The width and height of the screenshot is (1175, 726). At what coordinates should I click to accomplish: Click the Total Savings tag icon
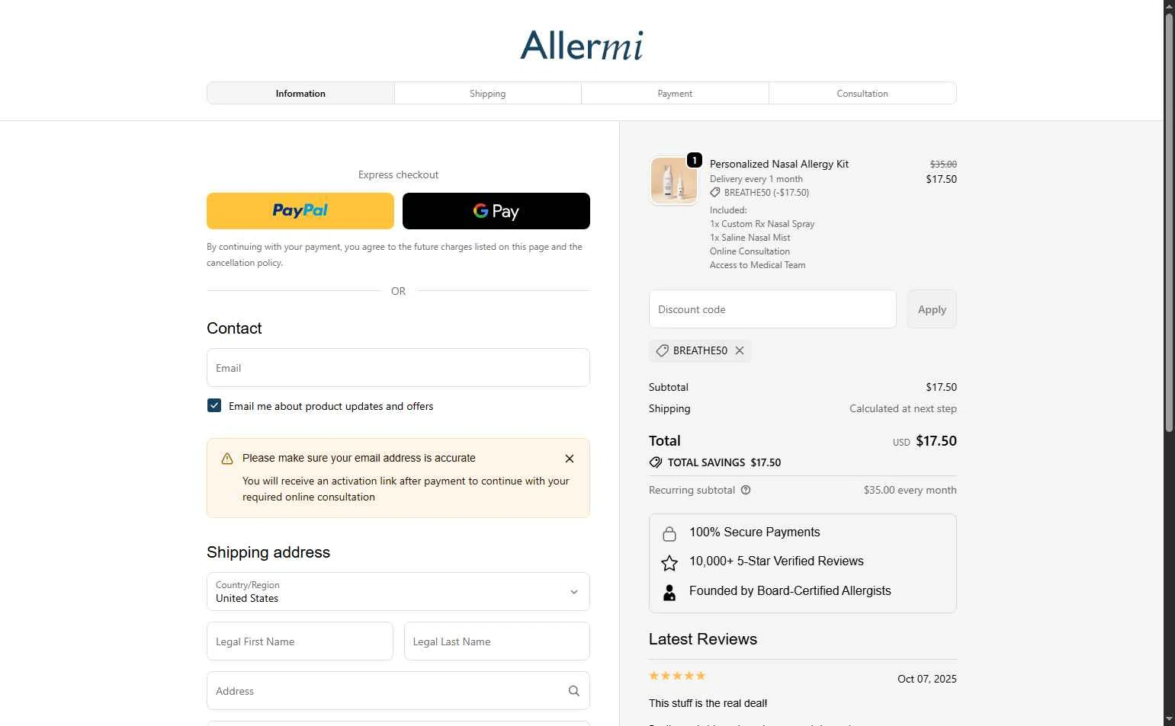pyautogui.click(x=656, y=462)
